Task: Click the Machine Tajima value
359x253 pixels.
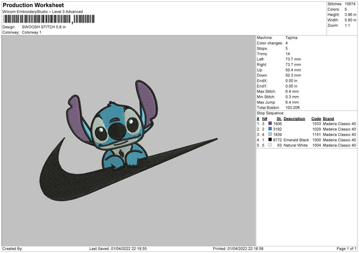Action: click(291, 38)
